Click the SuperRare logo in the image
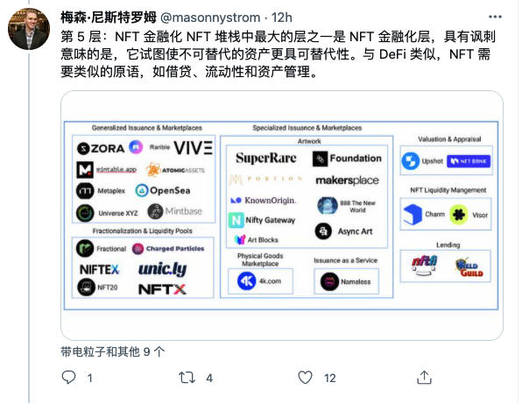This screenshot has height=404, width=522. tap(266, 159)
